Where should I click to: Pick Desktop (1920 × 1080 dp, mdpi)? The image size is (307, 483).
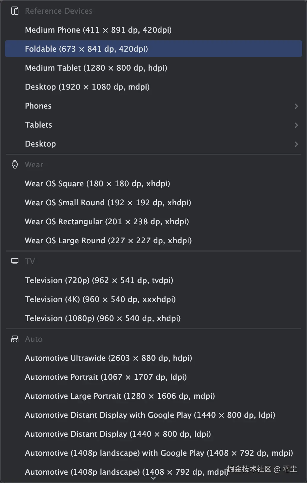coord(87,87)
